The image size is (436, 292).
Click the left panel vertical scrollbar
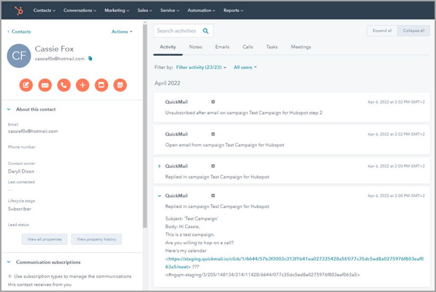[x=145, y=128]
